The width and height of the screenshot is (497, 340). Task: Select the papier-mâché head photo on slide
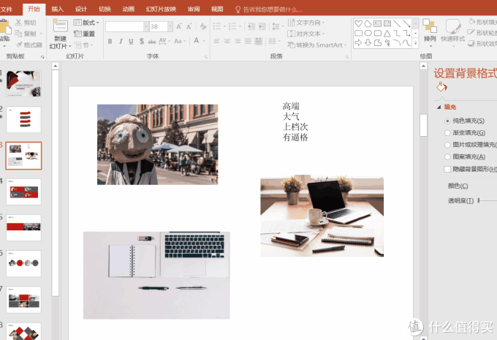coord(158,145)
